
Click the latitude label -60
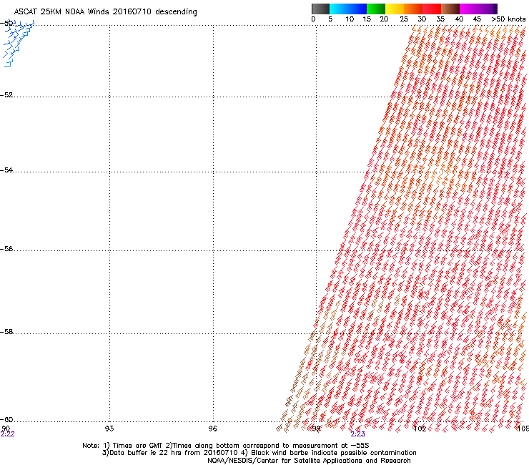click(6, 420)
